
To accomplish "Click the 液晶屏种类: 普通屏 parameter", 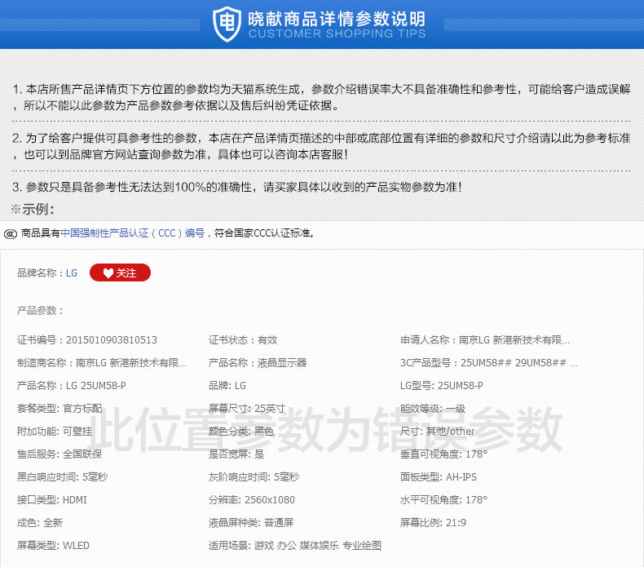I will (x=251, y=523).
